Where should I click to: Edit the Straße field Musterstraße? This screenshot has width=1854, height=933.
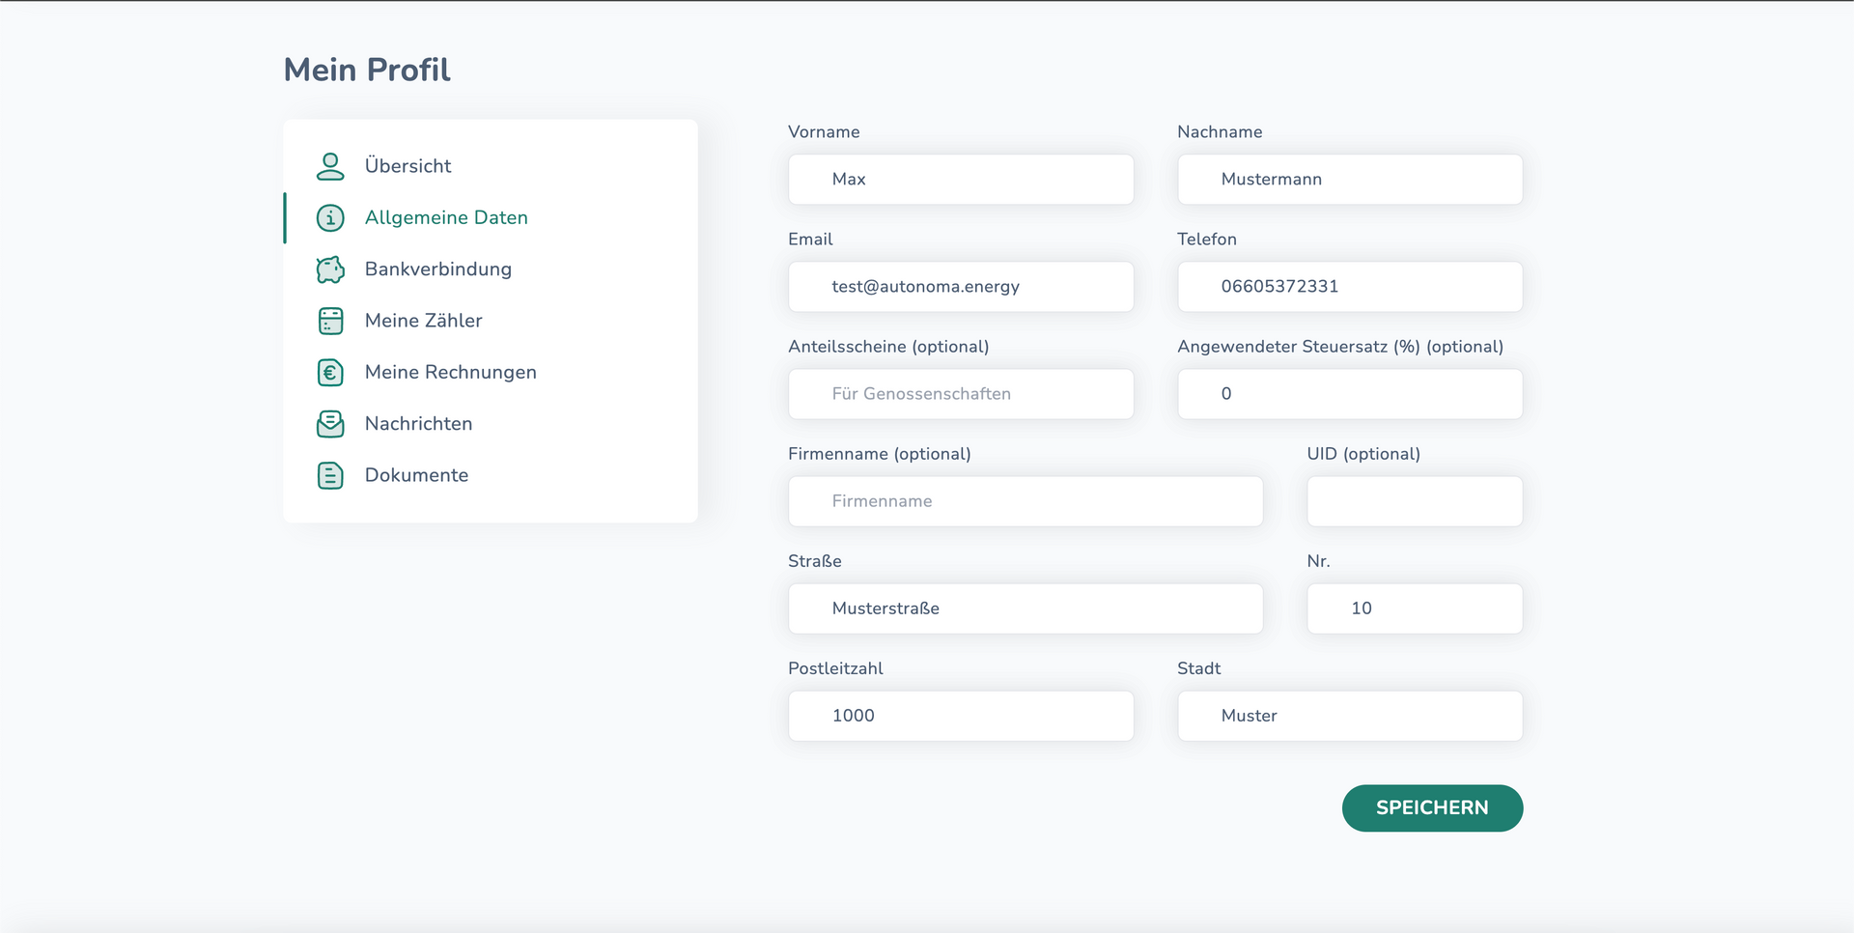point(1025,608)
